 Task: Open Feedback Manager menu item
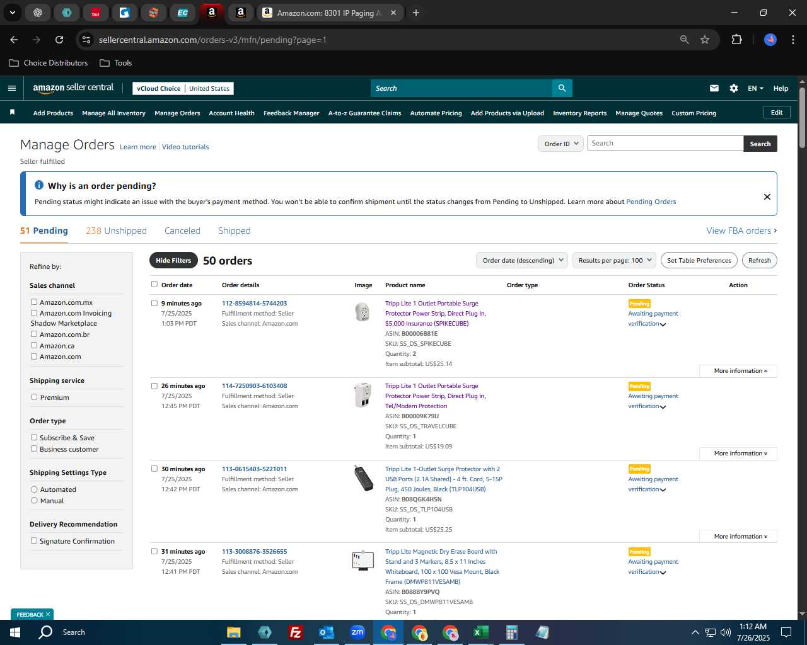click(291, 113)
